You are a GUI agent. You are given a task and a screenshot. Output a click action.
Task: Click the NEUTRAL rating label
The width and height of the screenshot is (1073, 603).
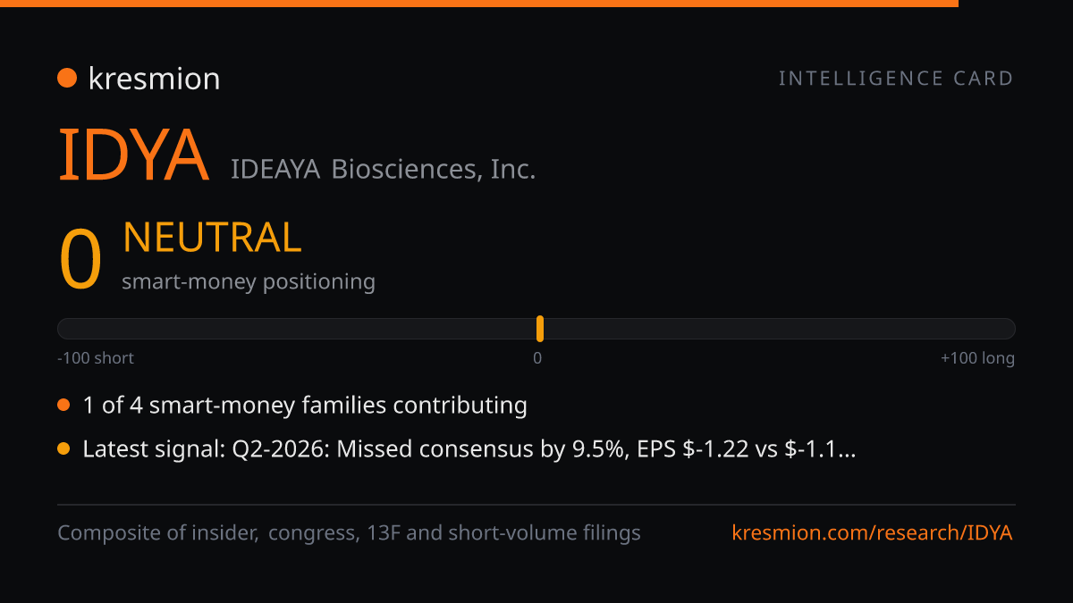click(x=212, y=238)
